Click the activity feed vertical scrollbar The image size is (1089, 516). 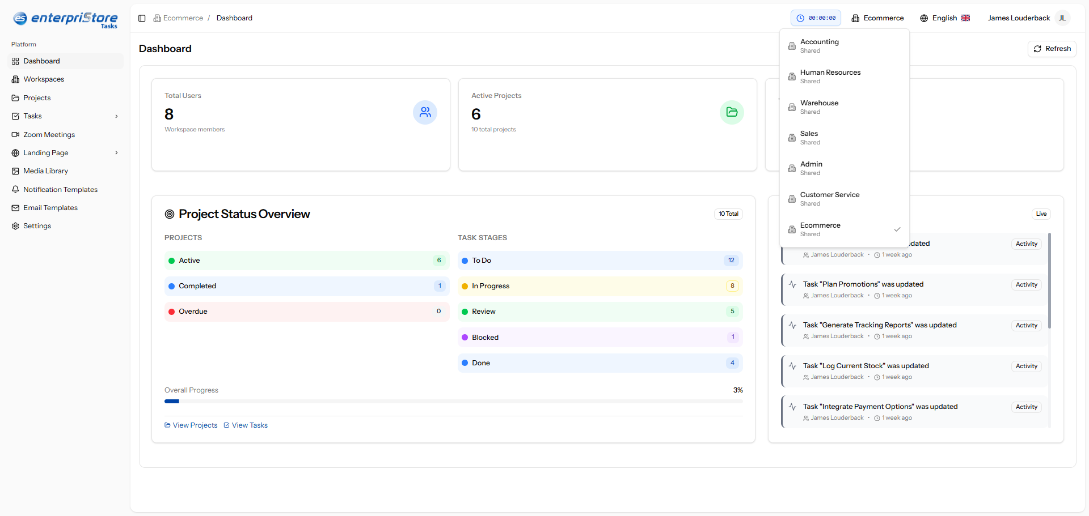click(x=1049, y=281)
